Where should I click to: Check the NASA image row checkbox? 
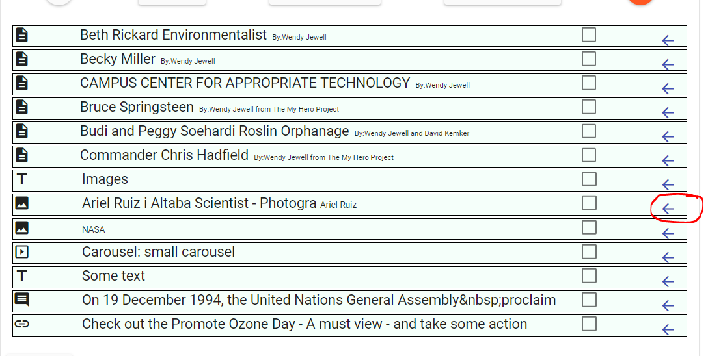(589, 227)
